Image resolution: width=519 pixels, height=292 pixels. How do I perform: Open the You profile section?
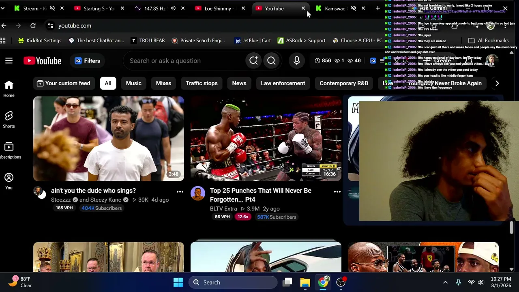click(x=9, y=182)
